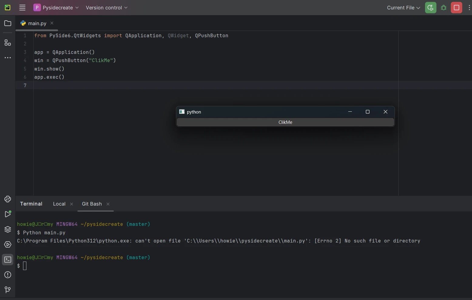Open the hamburger main menu
The width and height of the screenshot is (472, 300).
22,8
